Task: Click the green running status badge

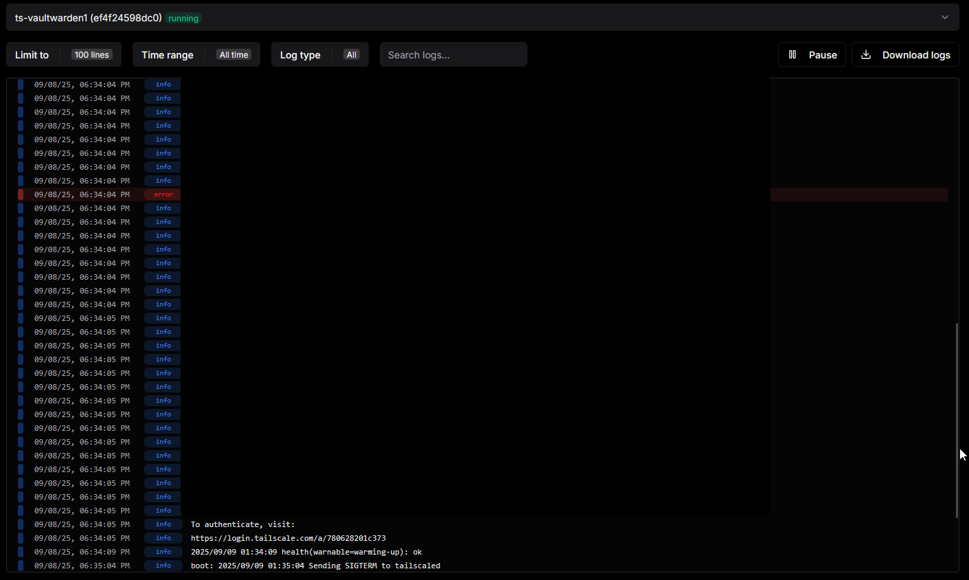Action: (183, 19)
